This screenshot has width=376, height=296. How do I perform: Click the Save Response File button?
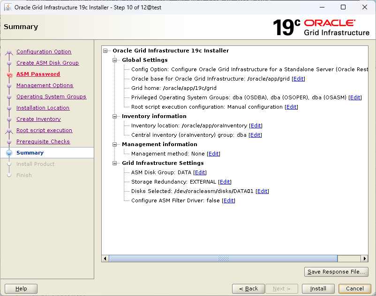pos(336,272)
